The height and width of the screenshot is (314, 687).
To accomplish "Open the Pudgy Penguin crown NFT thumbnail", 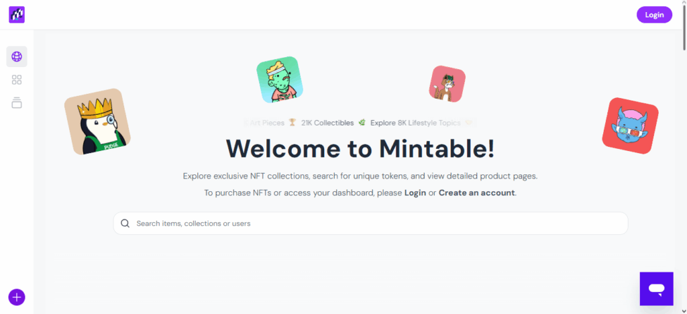I will [97, 121].
